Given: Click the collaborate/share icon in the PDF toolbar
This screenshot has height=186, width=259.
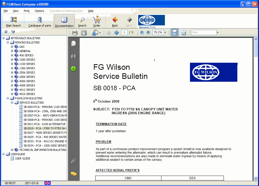Looking at the screenshot, I should (95, 33).
